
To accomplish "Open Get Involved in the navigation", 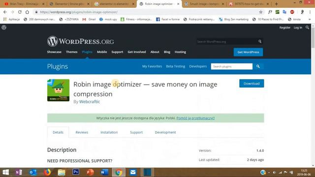I will coord(137,52).
